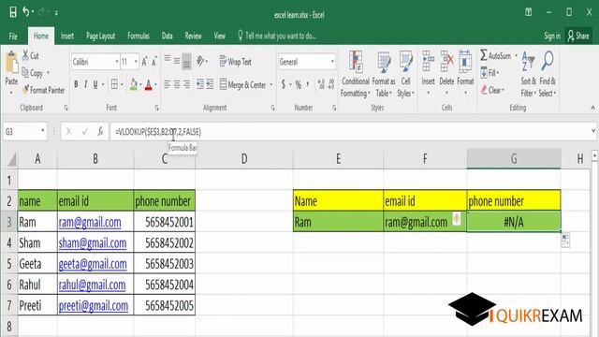
Task: Open the Fill dropdown in Editing
Action: coord(489,72)
